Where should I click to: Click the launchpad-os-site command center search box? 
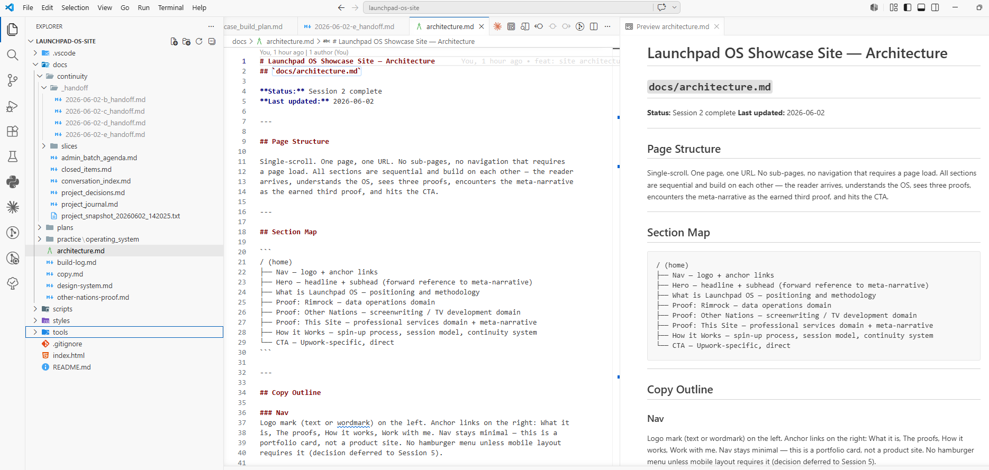pyautogui.click(x=508, y=7)
